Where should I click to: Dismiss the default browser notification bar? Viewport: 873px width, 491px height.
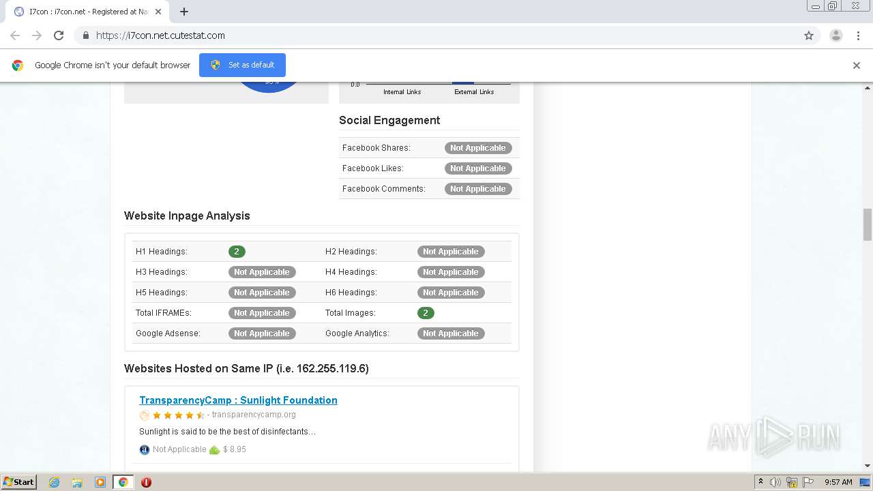pyautogui.click(x=856, y=65)
